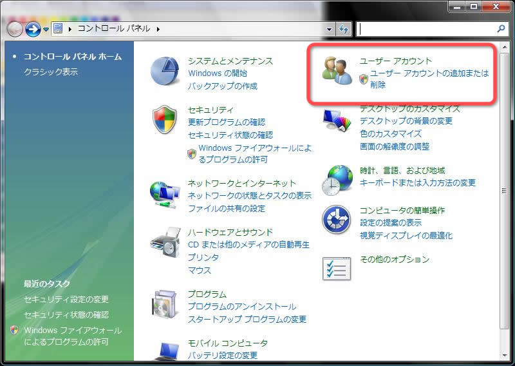515x366 pixels.
Task: Switch to クラシック表示 view
Action: pos(51,72)
